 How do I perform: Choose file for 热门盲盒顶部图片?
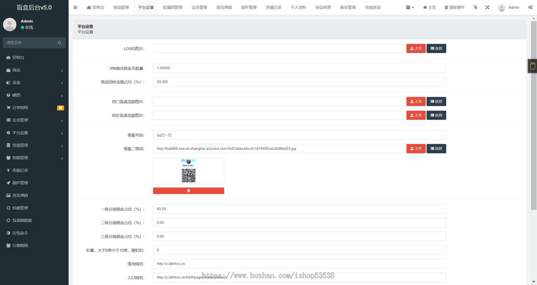436,101
